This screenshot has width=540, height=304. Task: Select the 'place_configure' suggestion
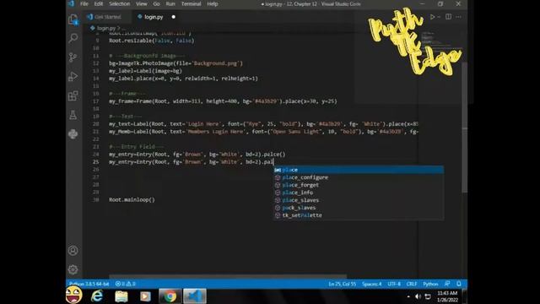coord(359,177)
